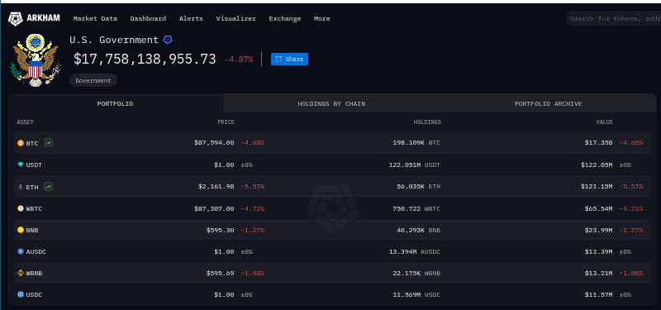The height and width of the screenshot is (310, 661).
Task: Open the Visualizer
Action: click(236, 18)
